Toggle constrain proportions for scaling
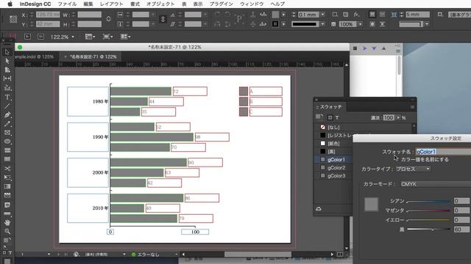The image size is (471, 264). point(163,19)
